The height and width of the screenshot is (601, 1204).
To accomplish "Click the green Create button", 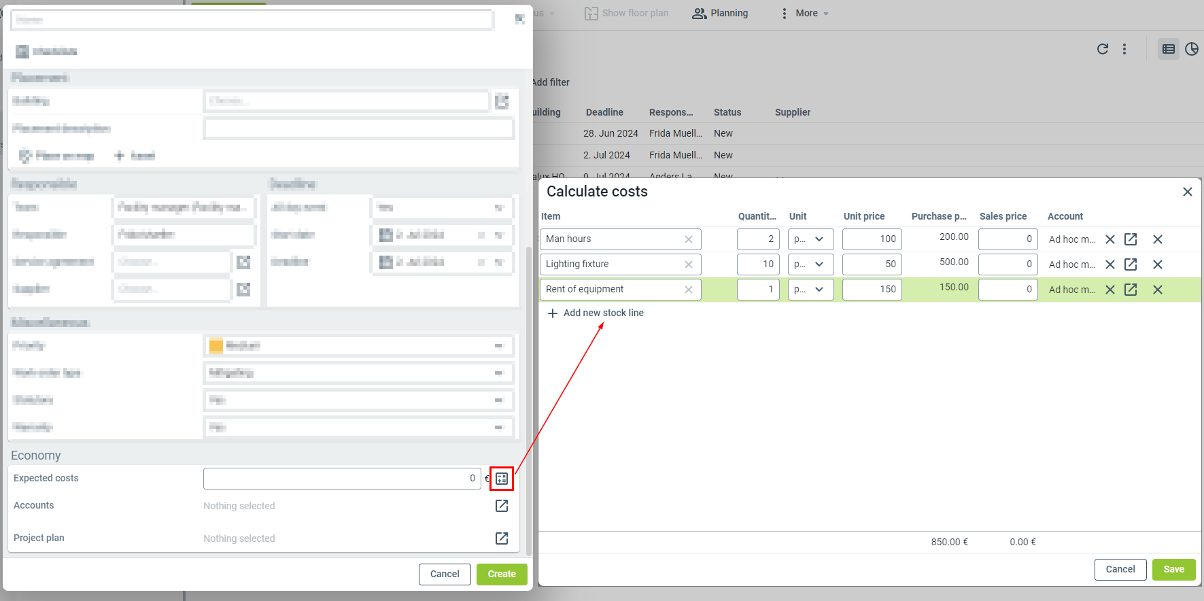I will pyautogui.click(x=502, y=574).
